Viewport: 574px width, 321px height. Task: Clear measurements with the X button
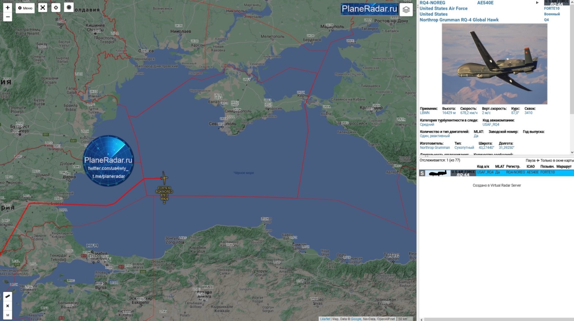click(8, 306)
